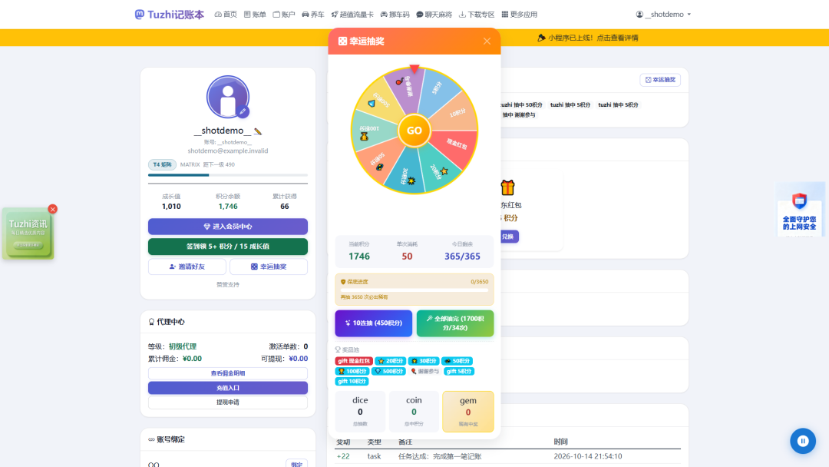Click the 幸运抽奖 button in the top-right panel
Viewport: 829px width, 467px height.
660,80
